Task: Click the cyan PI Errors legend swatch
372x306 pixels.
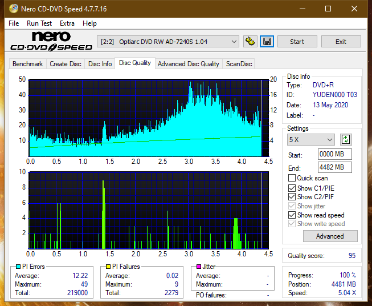Action: coord(18,267)
